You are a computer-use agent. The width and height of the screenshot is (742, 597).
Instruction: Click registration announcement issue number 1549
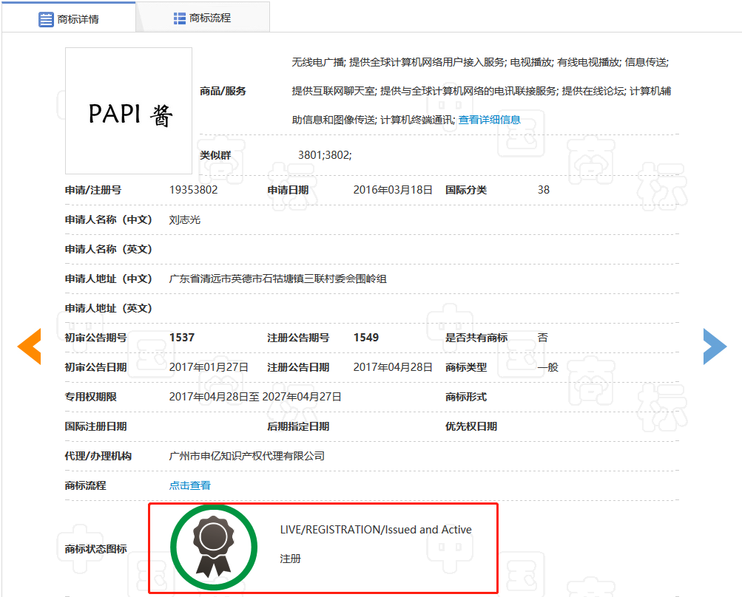tap(365, 338)
